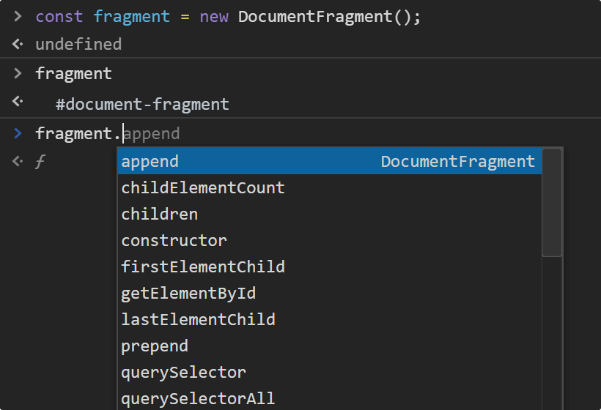Select getElementById from the suggestions
The image size is (601, 410).
click(x=188, y=294)
